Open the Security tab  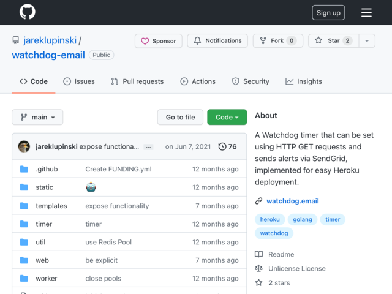251,81
